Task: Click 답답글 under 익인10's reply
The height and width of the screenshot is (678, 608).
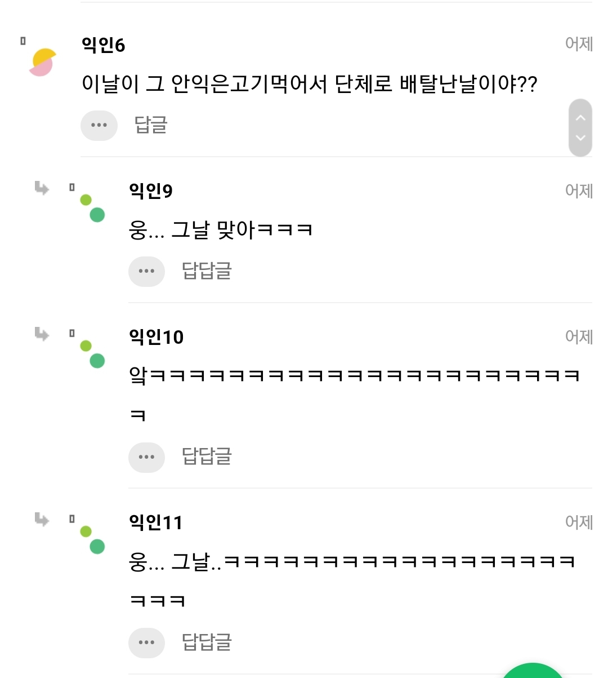Action: click(x=206, y=457)
